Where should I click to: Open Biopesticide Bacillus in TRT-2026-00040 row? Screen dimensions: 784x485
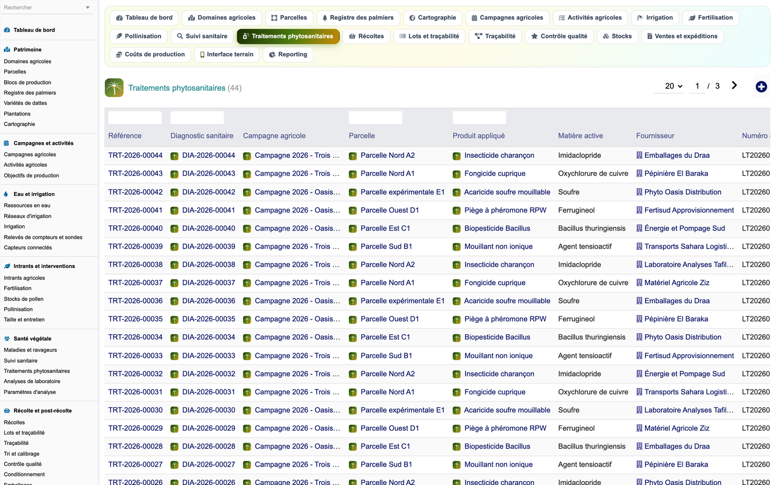[x=498, y=228]
